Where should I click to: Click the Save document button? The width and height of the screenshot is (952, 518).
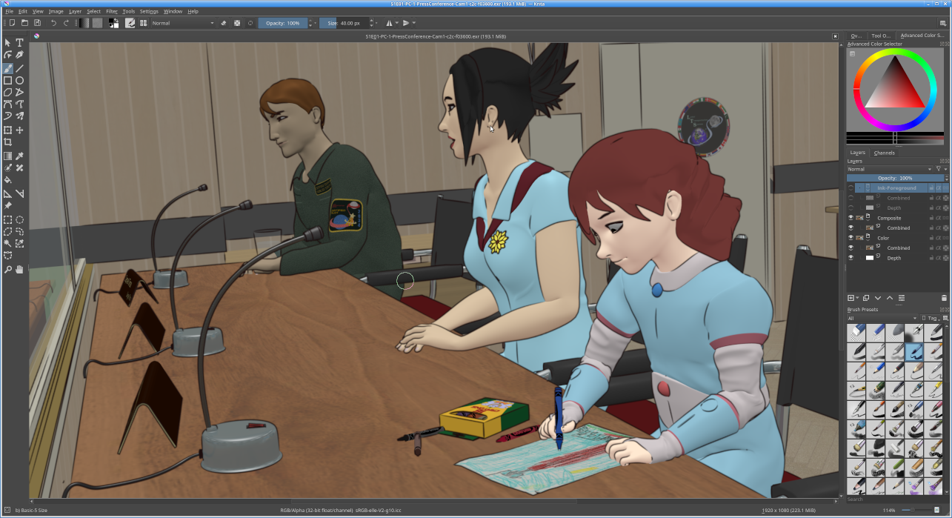[x=37, y=23]
